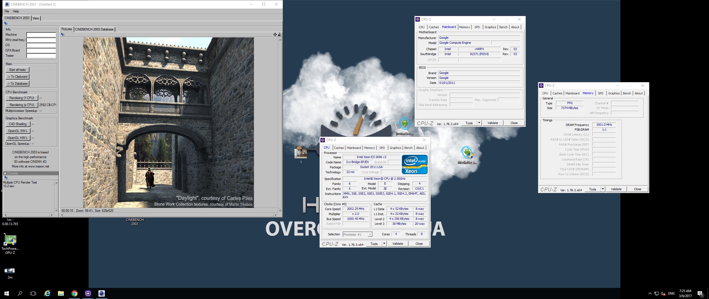Screen dimensions: 709x299
Task: Click Validate in CPU-Z Mainboard window
Action: coord(493,123)
